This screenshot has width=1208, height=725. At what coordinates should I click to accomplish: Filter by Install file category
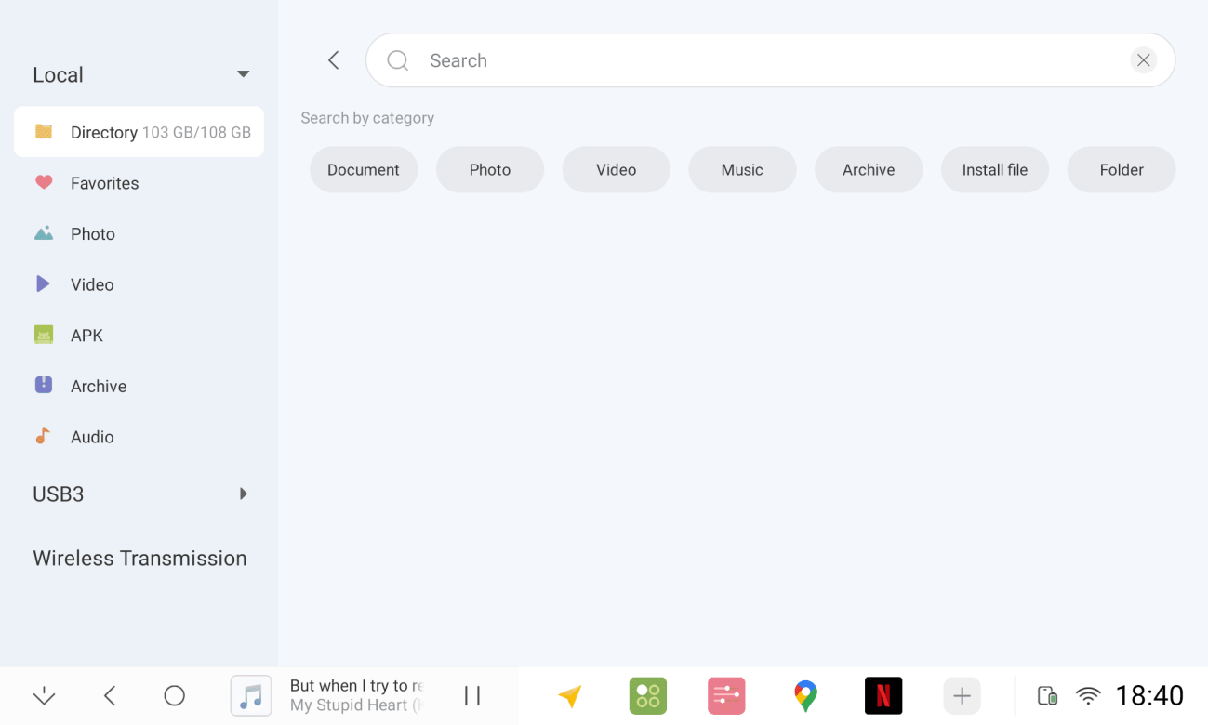(995, 169)
